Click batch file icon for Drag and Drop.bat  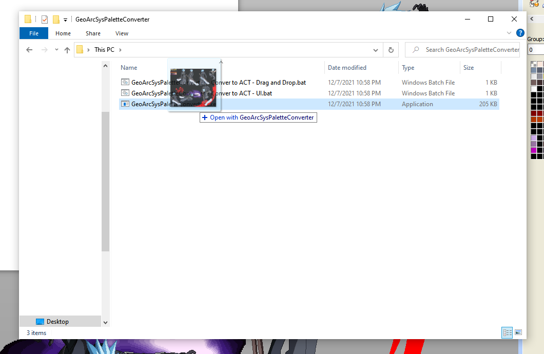click(x=125, y=82)
